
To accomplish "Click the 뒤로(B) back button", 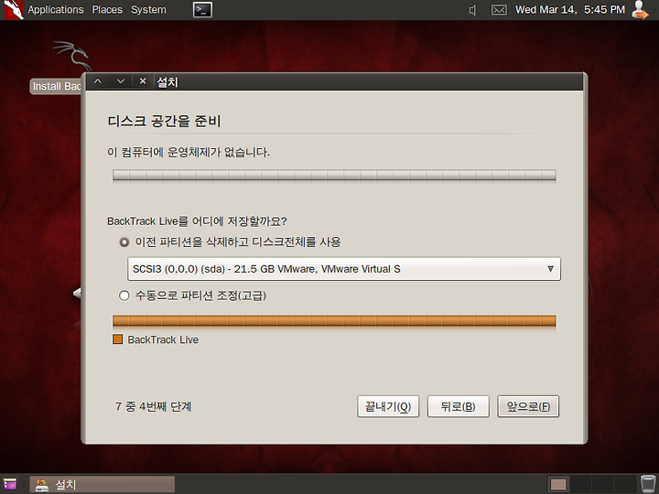I will point(459,406).
